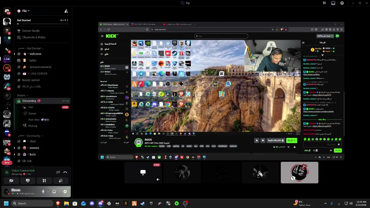Open File Explorer from the taskbar
The width and height of the screenshot is (370, 208).
66,203
